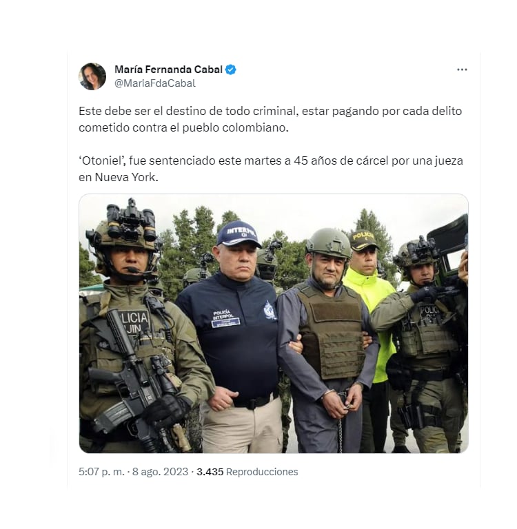The width and height of the screenshot is (517, 529).
Task: Open María Fernanda Cabal's profile avatar
Action: (x=92, y=76)
